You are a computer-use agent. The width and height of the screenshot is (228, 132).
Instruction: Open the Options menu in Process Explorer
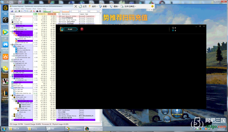17,9
